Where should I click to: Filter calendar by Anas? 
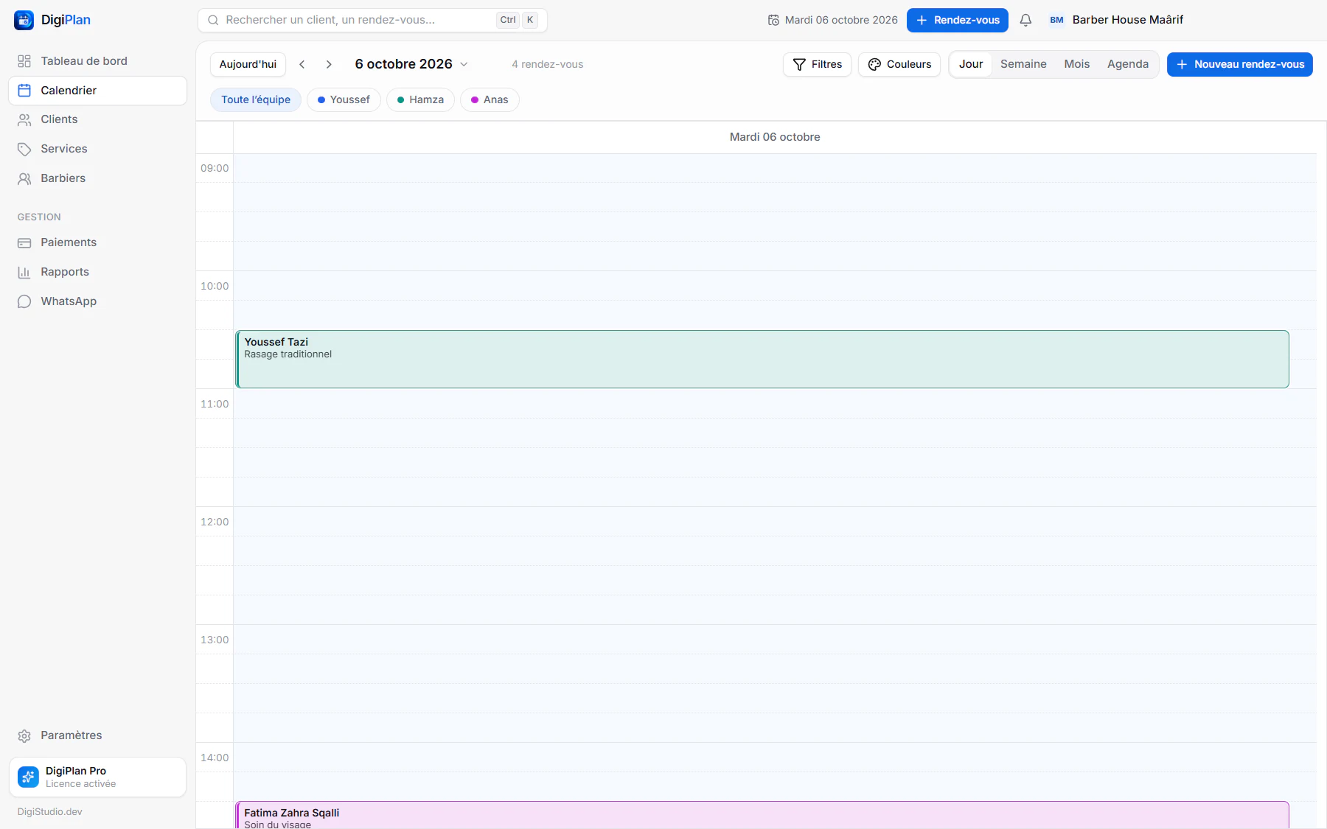tap(490, 99)
